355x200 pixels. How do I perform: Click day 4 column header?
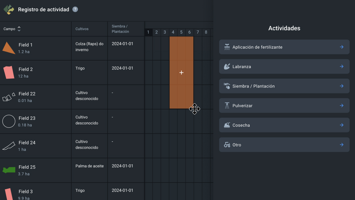[173, 32]
